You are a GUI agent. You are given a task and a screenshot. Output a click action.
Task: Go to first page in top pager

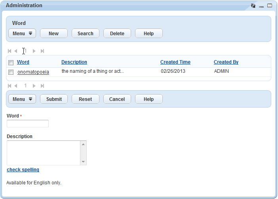tap(10, 51)
